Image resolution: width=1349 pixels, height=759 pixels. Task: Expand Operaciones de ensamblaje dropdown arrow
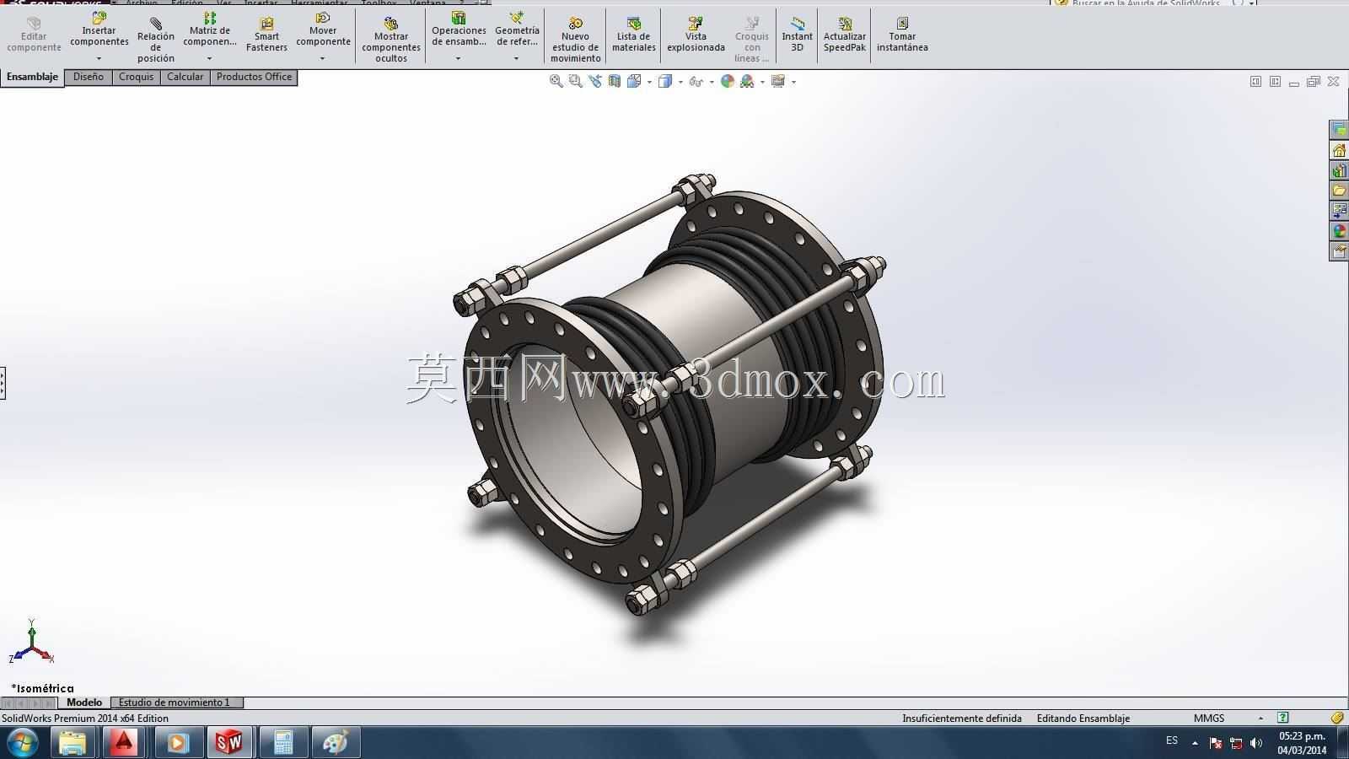[x=459, y=58]
